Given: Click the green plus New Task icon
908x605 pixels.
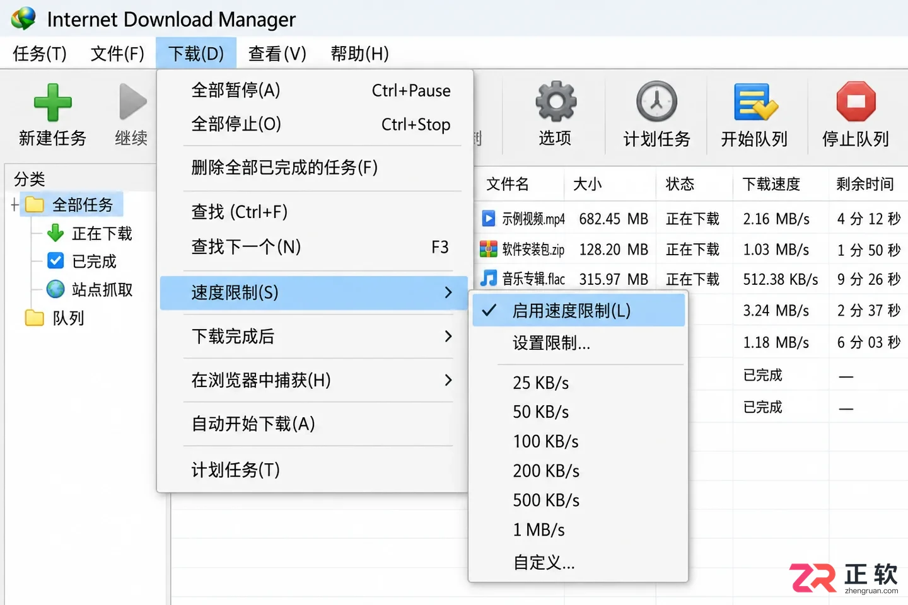Looking at the screenshot, I should pos(52,102).
